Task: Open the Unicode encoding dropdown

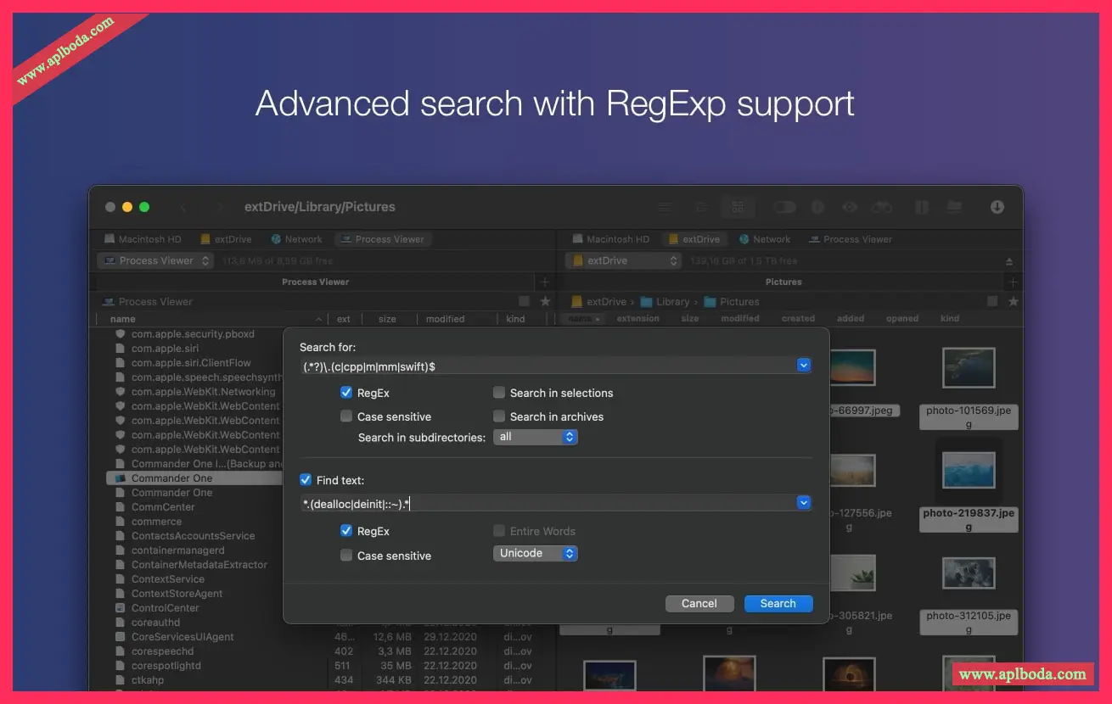Action: click(535, 553)
